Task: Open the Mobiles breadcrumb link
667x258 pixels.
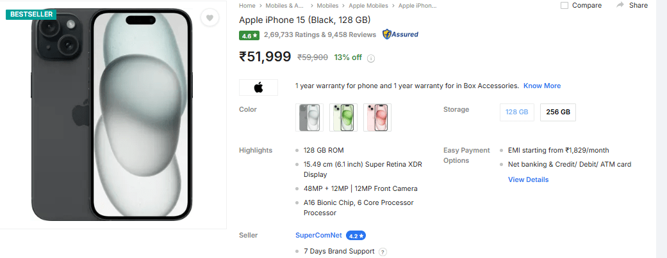Action: tap(328, 6)
